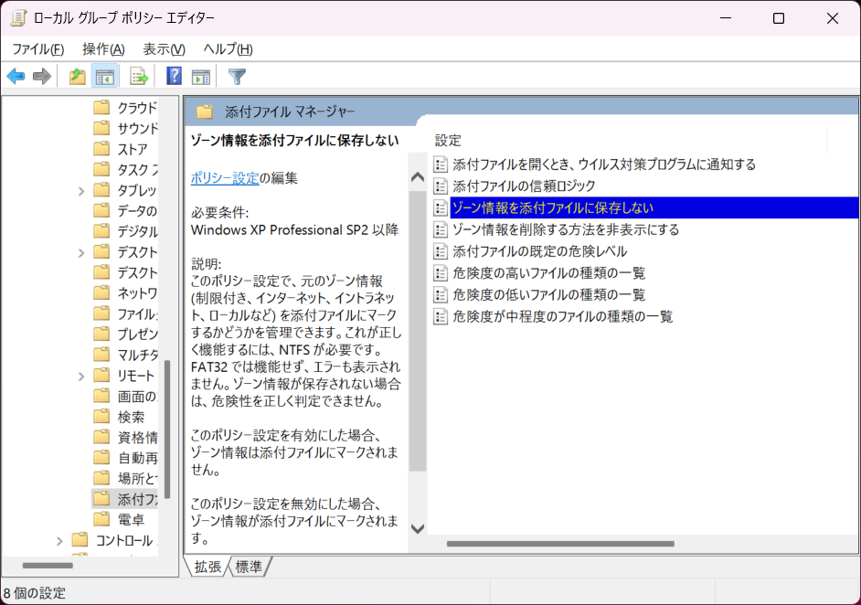
Task: Click the Filter funnel icon
Action: pyautogui.click(x=237, y=77)
